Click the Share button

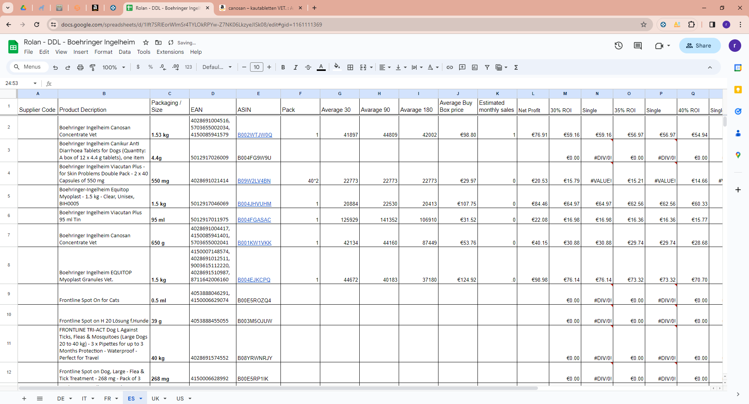[x=700, y=46]
